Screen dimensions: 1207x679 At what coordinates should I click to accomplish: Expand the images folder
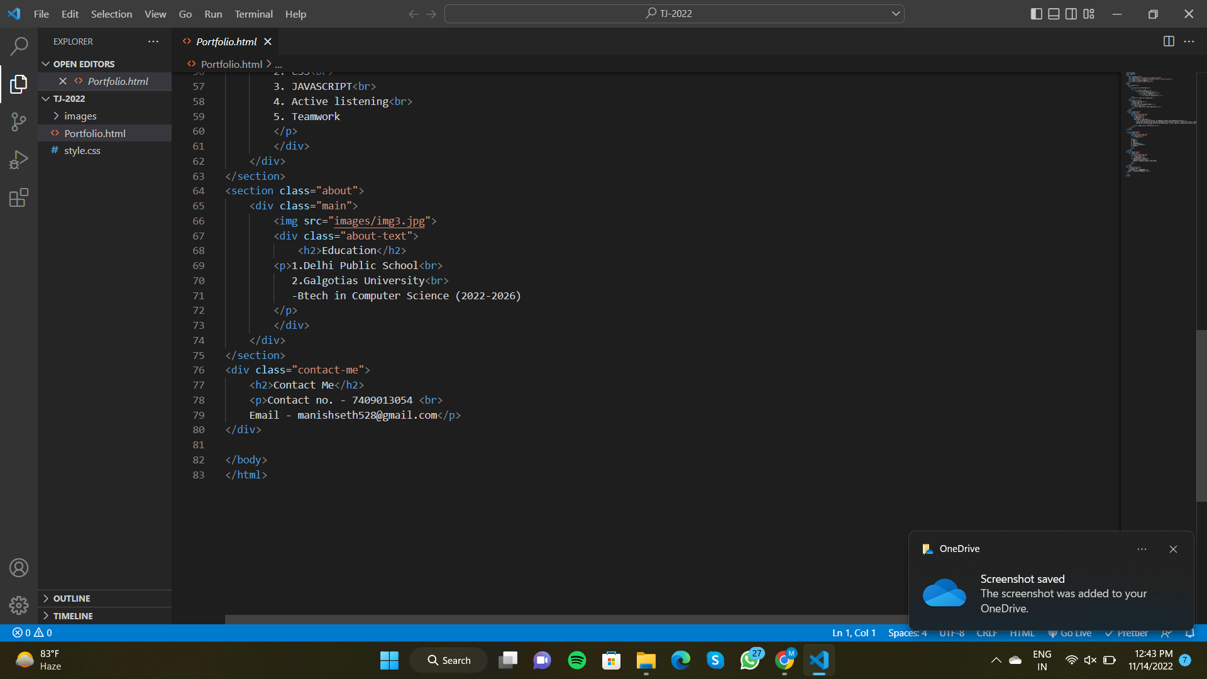tap(80, 116)
